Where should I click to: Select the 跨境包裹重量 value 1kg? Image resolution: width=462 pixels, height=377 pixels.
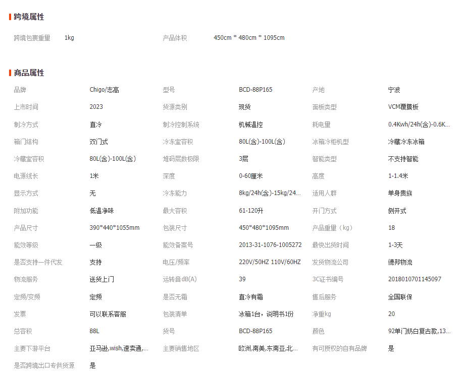[x=69, y=38]
